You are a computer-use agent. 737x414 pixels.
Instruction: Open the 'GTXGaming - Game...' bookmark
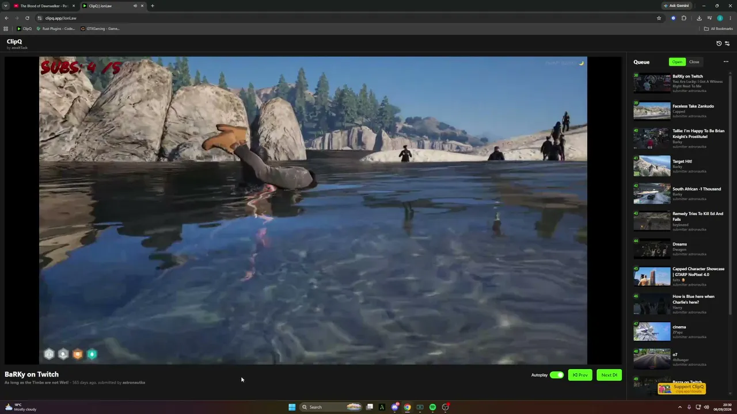point(100,29)
